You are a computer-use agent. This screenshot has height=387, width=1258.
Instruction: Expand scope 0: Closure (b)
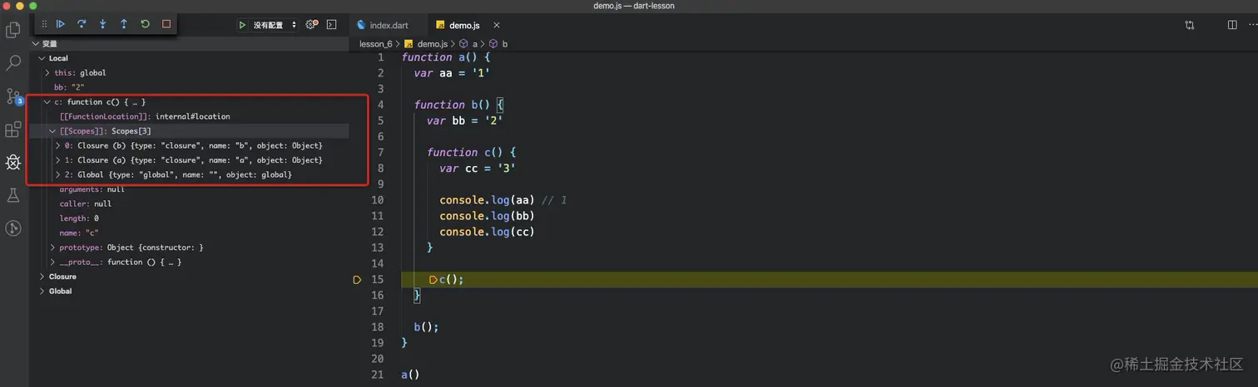[x=58, y=145]
